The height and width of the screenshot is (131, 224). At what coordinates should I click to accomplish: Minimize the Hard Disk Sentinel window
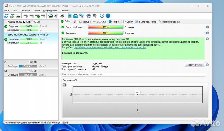[x=191, y=6]
